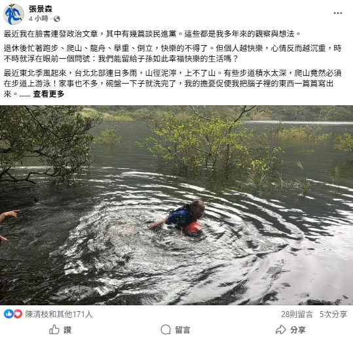Viewport: 353px width, 338px height.
Task: Show who reacted: 陳清枝和其他171人
Action: click(59, 314)
